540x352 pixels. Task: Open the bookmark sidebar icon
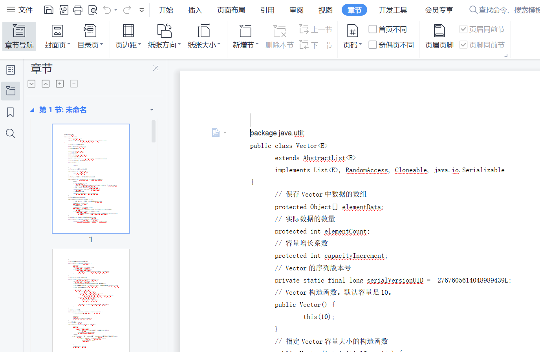coord(11,112)
